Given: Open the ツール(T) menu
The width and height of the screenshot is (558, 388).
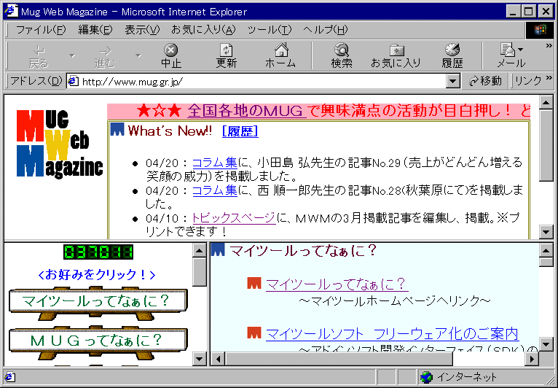Looking at the screenshot, I should pyautogui.click(x=270, y=30).
